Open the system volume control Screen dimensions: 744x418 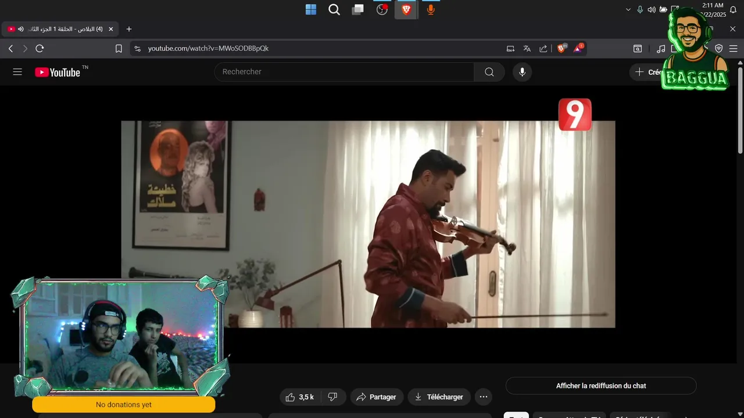(652, 9)
